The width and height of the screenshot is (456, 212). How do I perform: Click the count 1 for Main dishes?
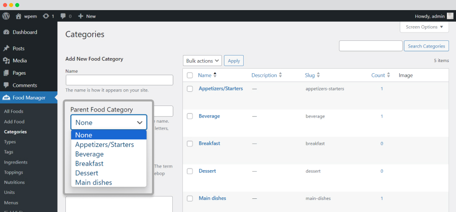pyautogui.click(x=382, y=199)
